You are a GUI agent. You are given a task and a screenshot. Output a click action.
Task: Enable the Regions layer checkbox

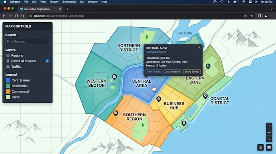47,56
